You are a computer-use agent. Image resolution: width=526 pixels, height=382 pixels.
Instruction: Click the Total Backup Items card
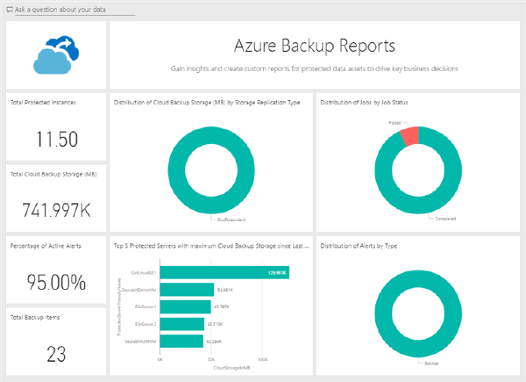click(x=56, y=341)
